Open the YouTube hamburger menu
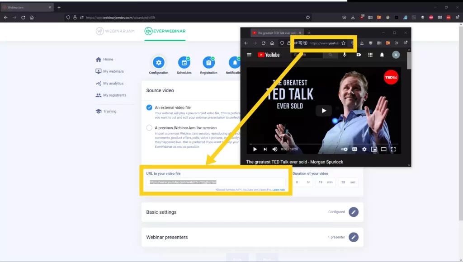 tap(249, 55)
